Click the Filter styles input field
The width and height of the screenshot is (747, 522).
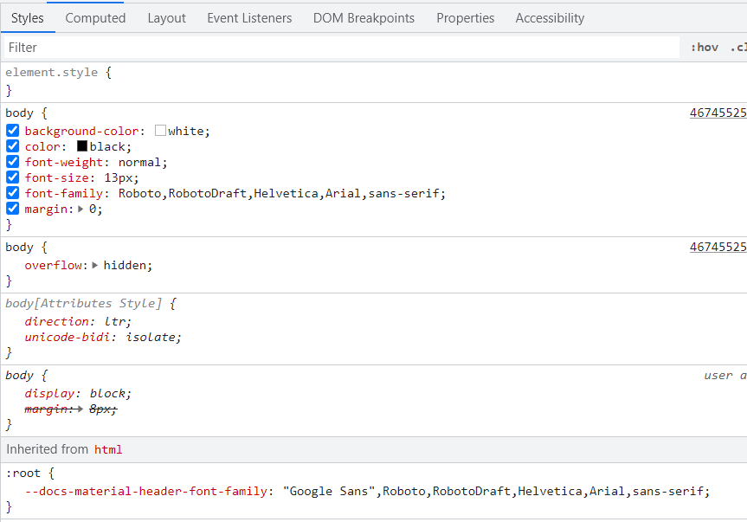[342, 48]
